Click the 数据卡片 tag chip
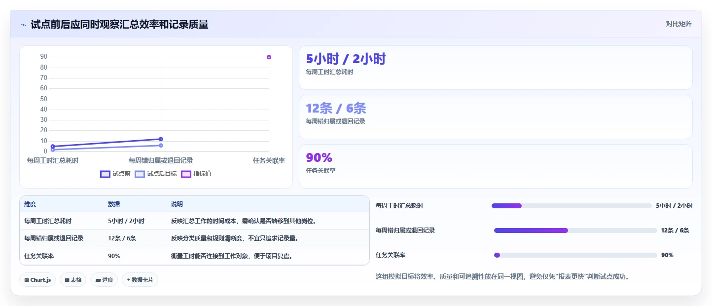This screenshot has width=712, height=306. [140, 280]
